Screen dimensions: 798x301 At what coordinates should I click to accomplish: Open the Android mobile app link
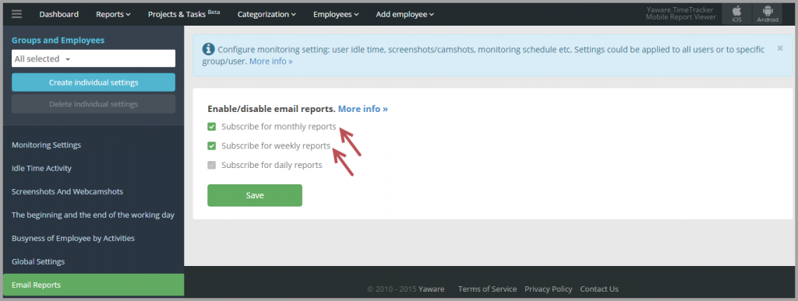(768, 14)
